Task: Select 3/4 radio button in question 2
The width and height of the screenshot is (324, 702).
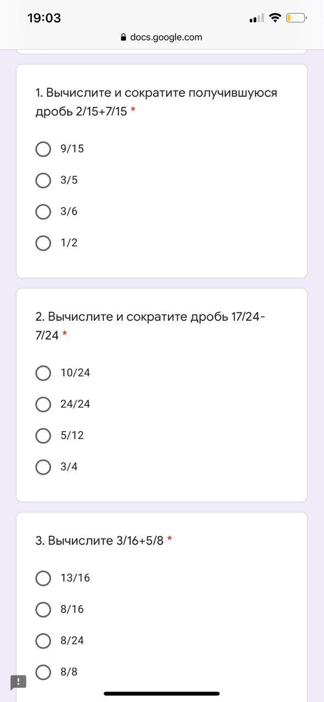Action: tap(43, 467)
